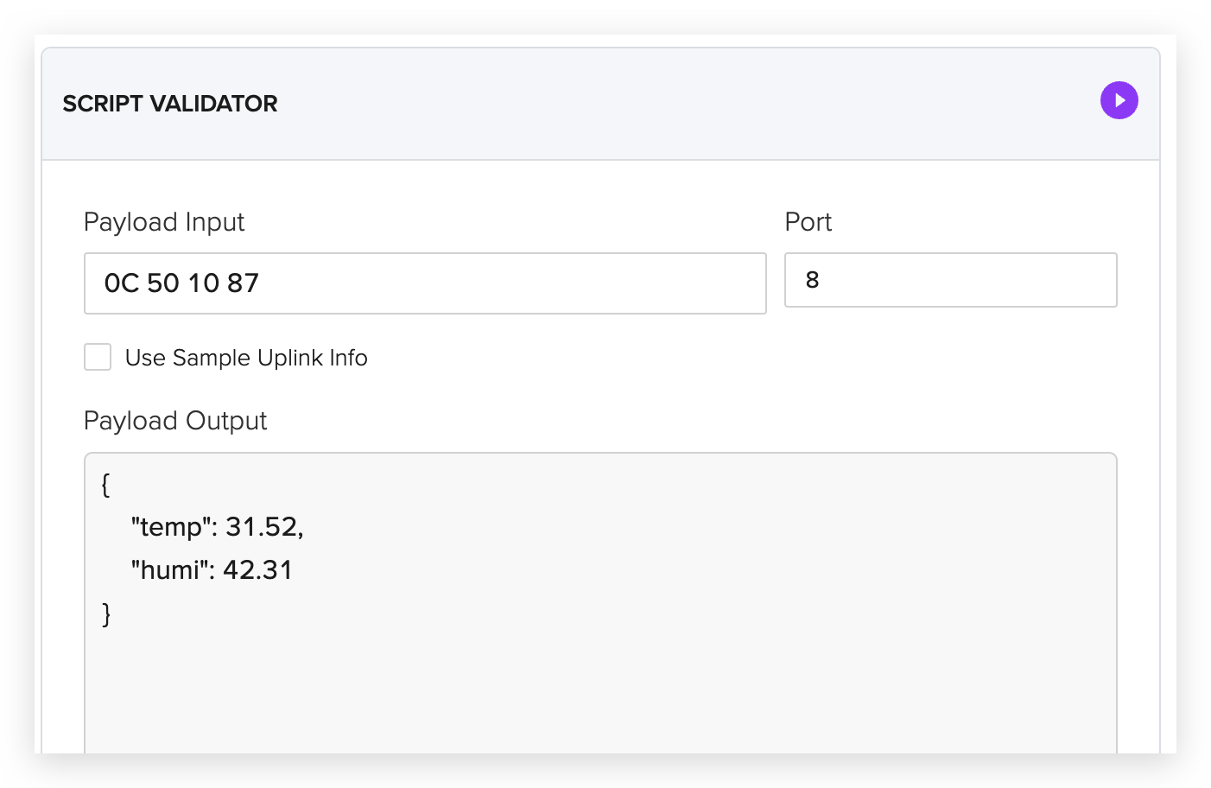Enable the Use Sample Uplink Info checkbox
This screenshot has width=1211, height=788.
[98, 357]
